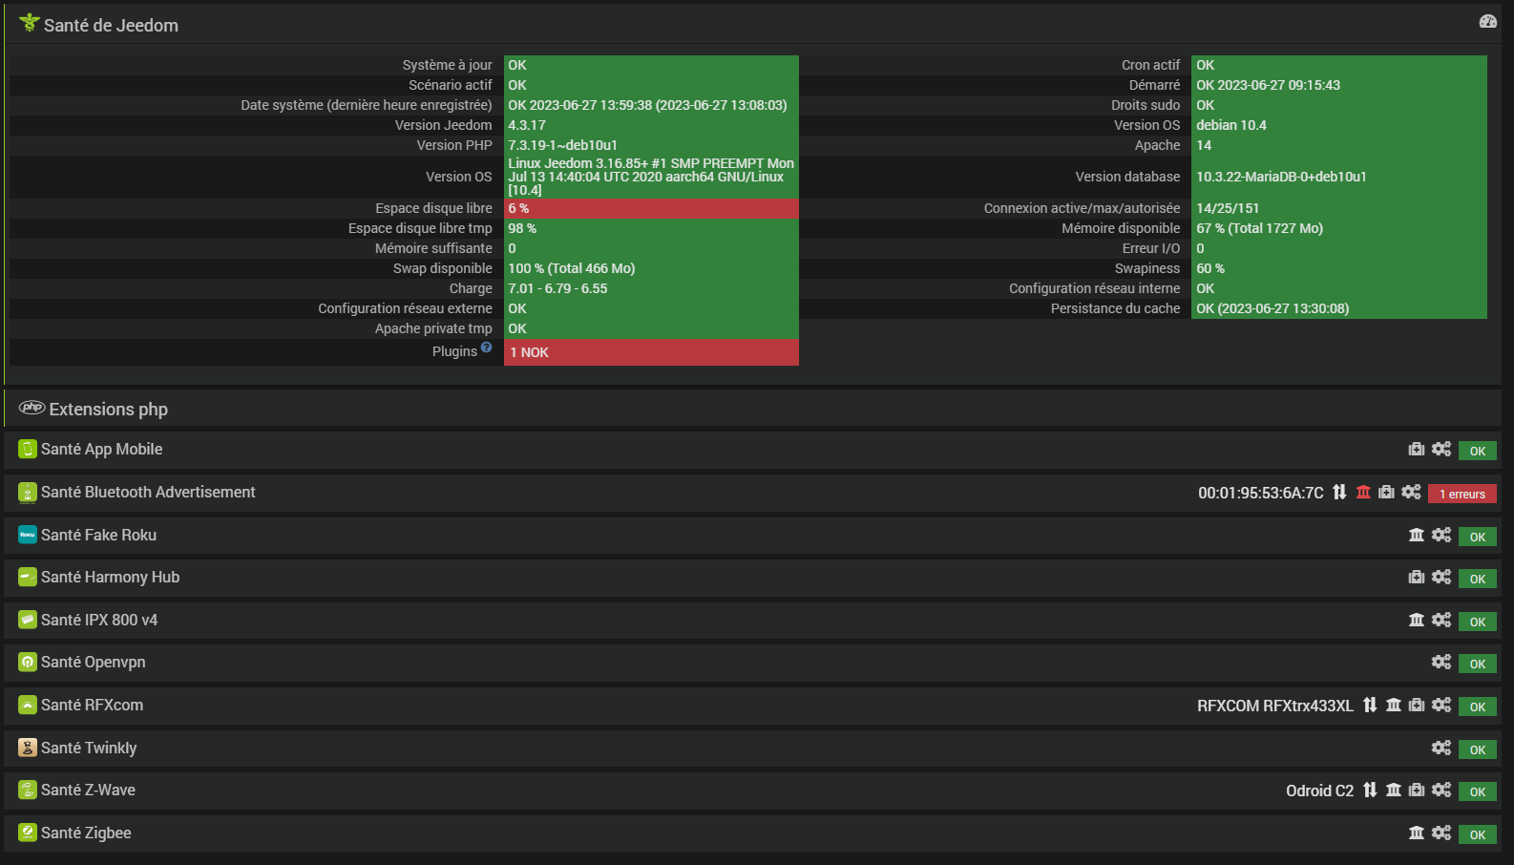Click the Plugins help question mark icon

tap(487, 348)
